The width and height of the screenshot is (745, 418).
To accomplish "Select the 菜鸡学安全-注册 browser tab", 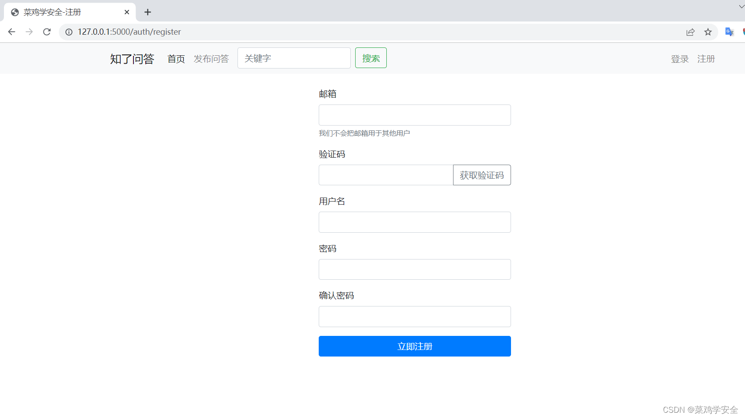I will 70,12.
